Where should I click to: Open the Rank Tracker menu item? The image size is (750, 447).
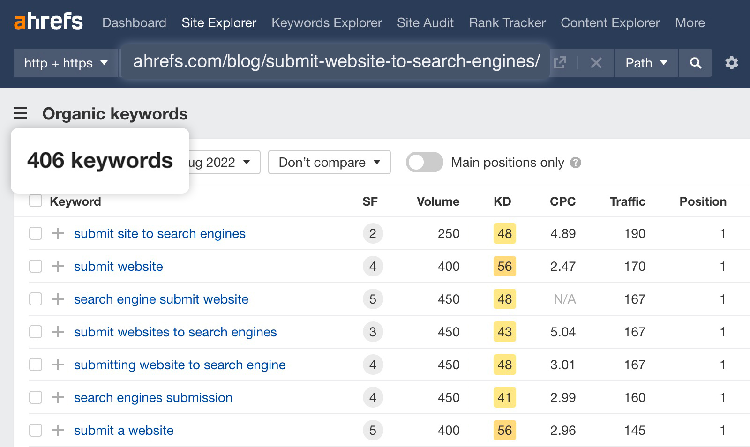click(506, 22)
